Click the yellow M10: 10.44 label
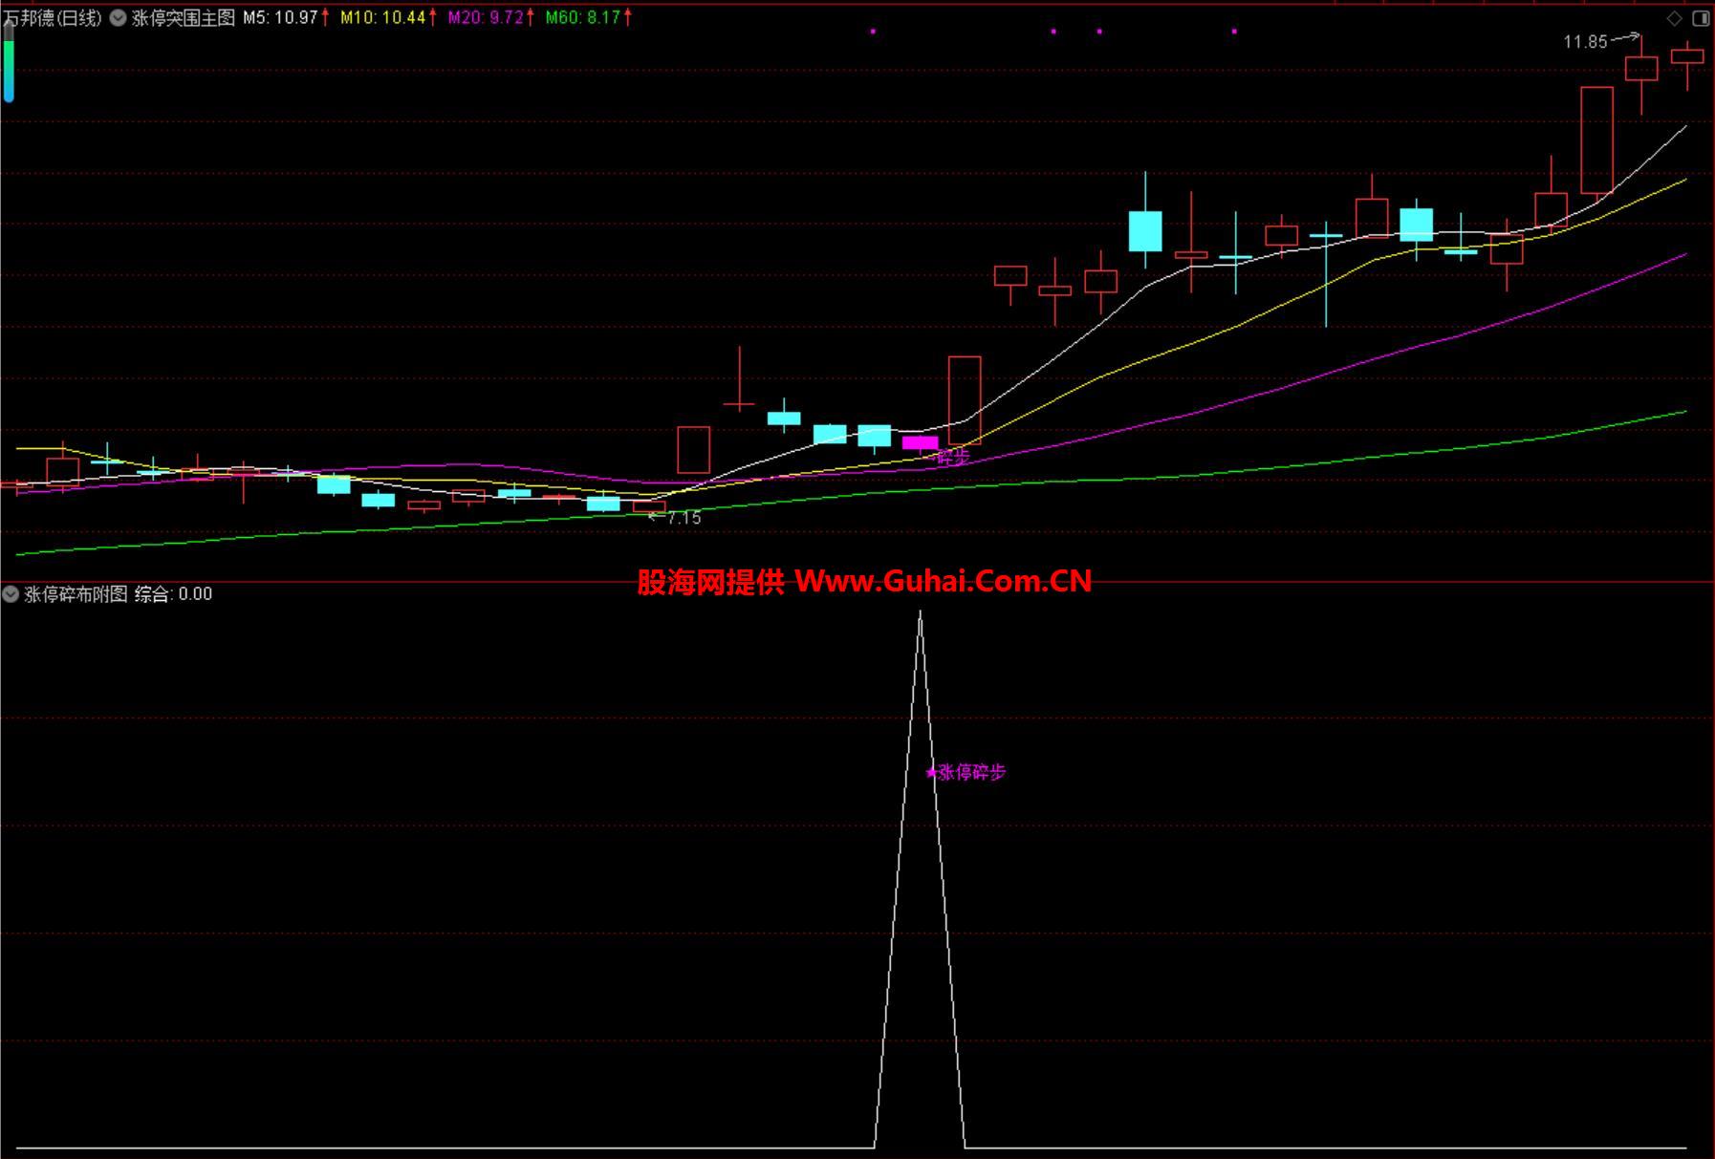The image size is (1715, 1159). pos(382,18)
